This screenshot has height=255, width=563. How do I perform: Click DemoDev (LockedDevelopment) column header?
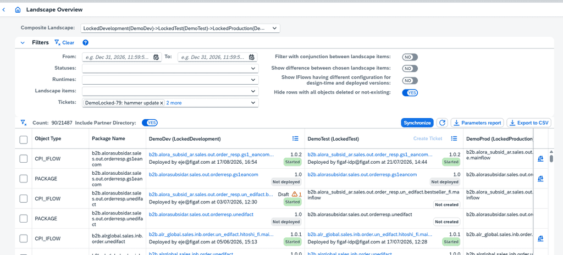point(185,138)
